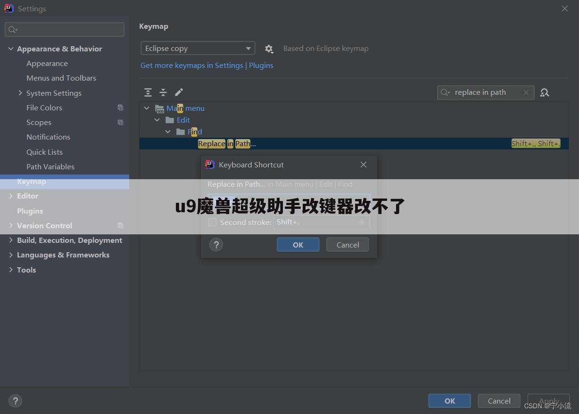Click Get more keymaps in Settings link
The width and height of the screenshot is (579, 414).
click(192, 66)
